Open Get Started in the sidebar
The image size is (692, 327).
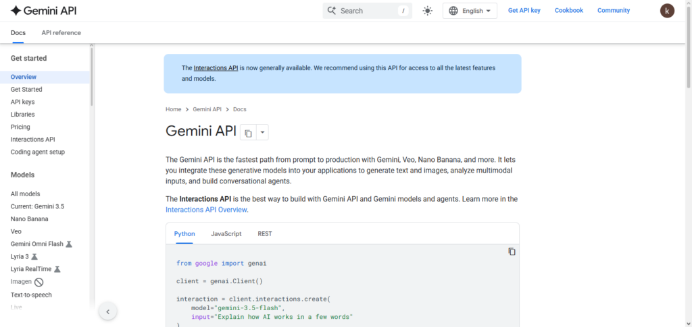[x=26, y=90]
